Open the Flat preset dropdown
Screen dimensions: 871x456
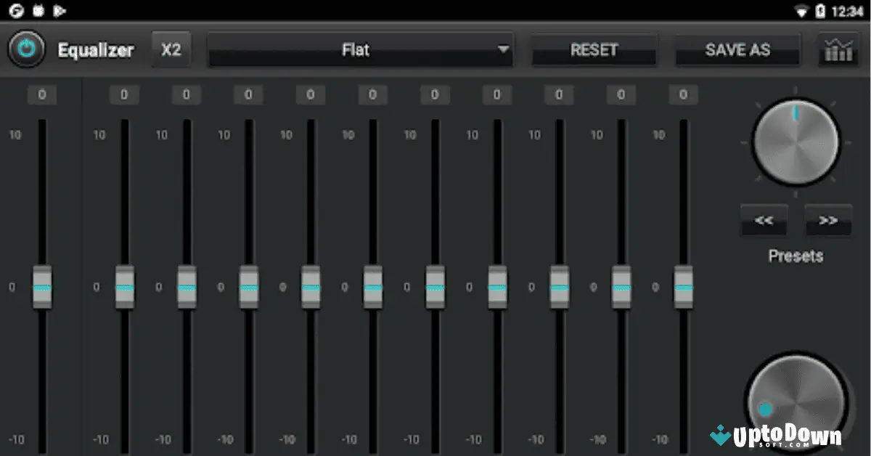[360, 49]
